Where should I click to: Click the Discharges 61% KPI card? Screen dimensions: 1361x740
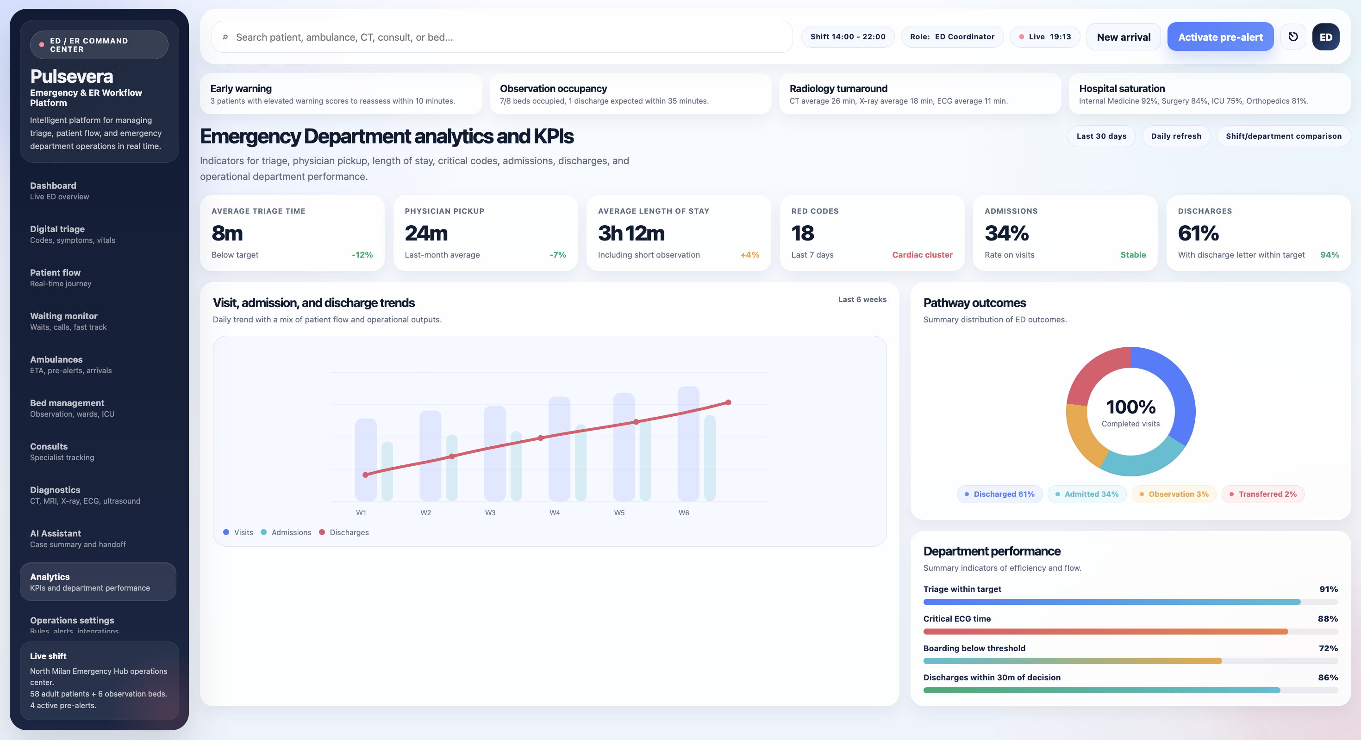[1259, 233]
